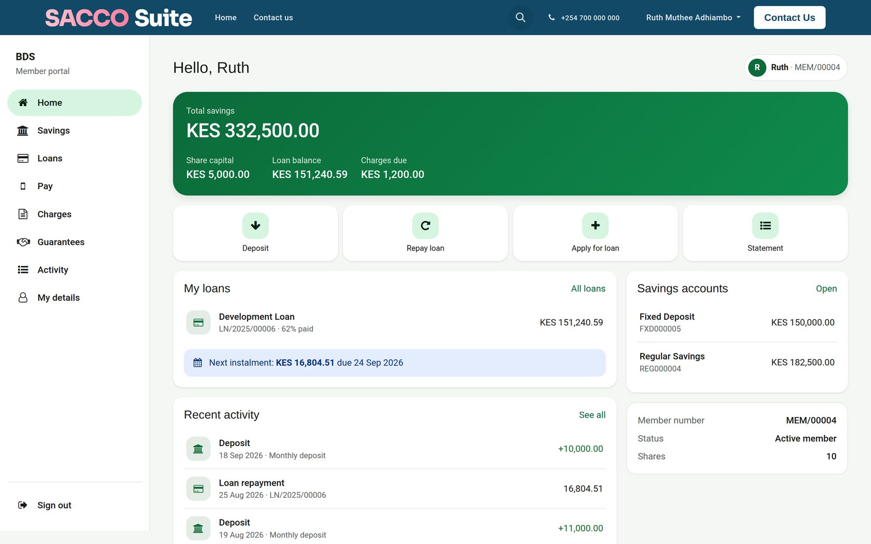
Task: Click the bank icon for 19 Aug deposit
Action: pos(198,528)
